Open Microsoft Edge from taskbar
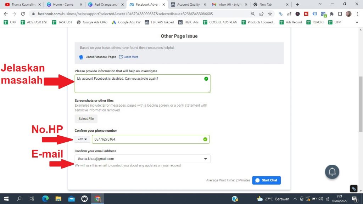The height and width of the screenshot is (204, 363). [45, 199]
